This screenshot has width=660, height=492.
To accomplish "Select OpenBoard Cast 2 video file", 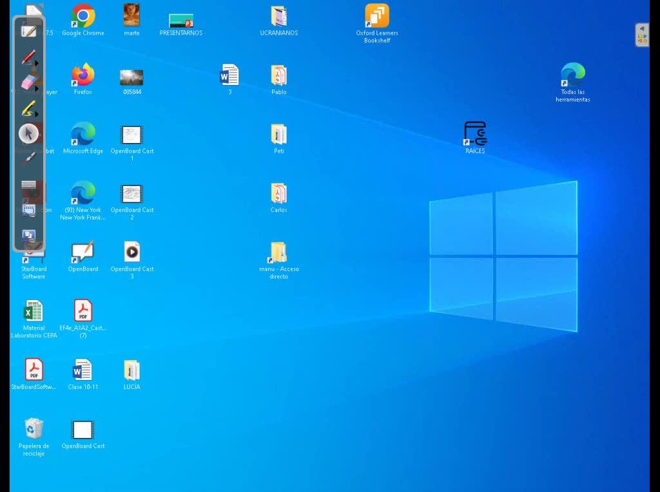I will [131, 202].
